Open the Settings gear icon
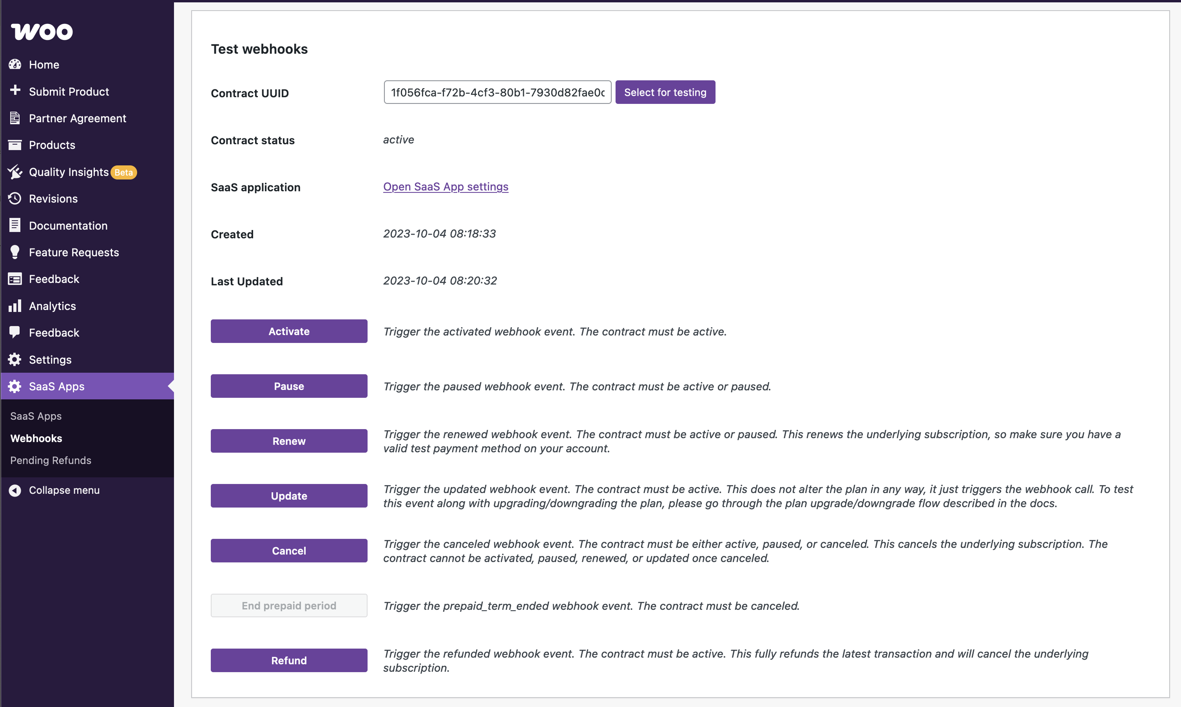The width and height of the screenshot is (1181, 707). pyautogui.click(x=15, y=359)
